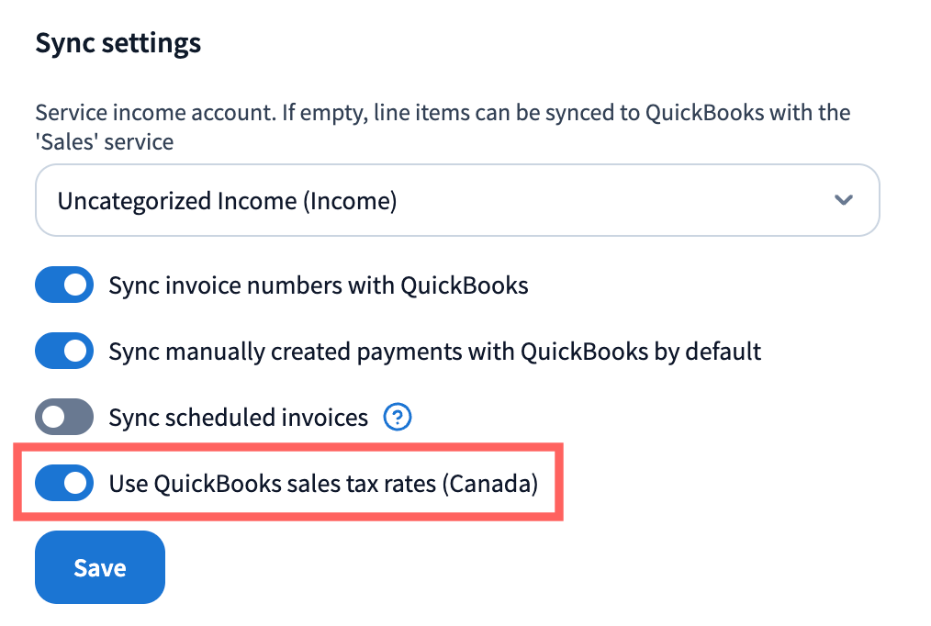Viewport: 931px width, 626px height.
Task: Click the knob of the Canada tax rates switch
Action: tap(76, 483)
